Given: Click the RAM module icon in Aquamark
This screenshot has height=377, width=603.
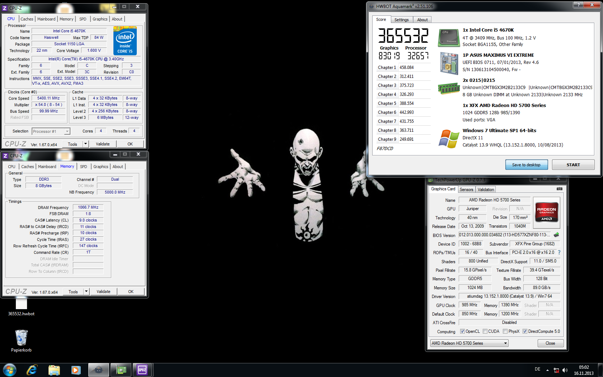Looking at the screenshot, I should click(x=449, y=88).
